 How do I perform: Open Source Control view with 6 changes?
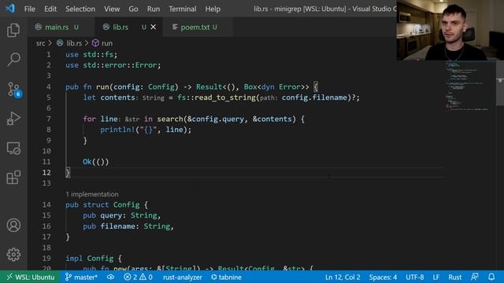tap(13, 89)
